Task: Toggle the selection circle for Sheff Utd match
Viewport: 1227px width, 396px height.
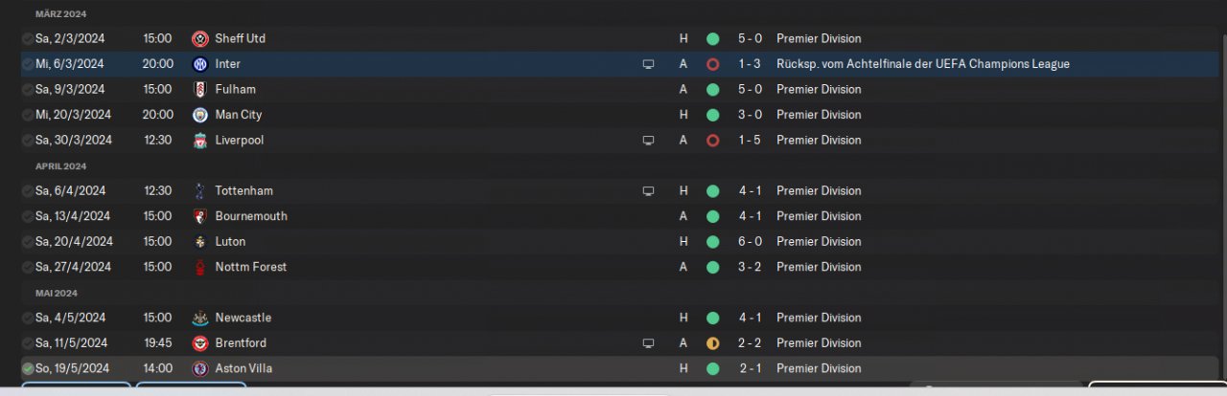Action: pos(27,39)
